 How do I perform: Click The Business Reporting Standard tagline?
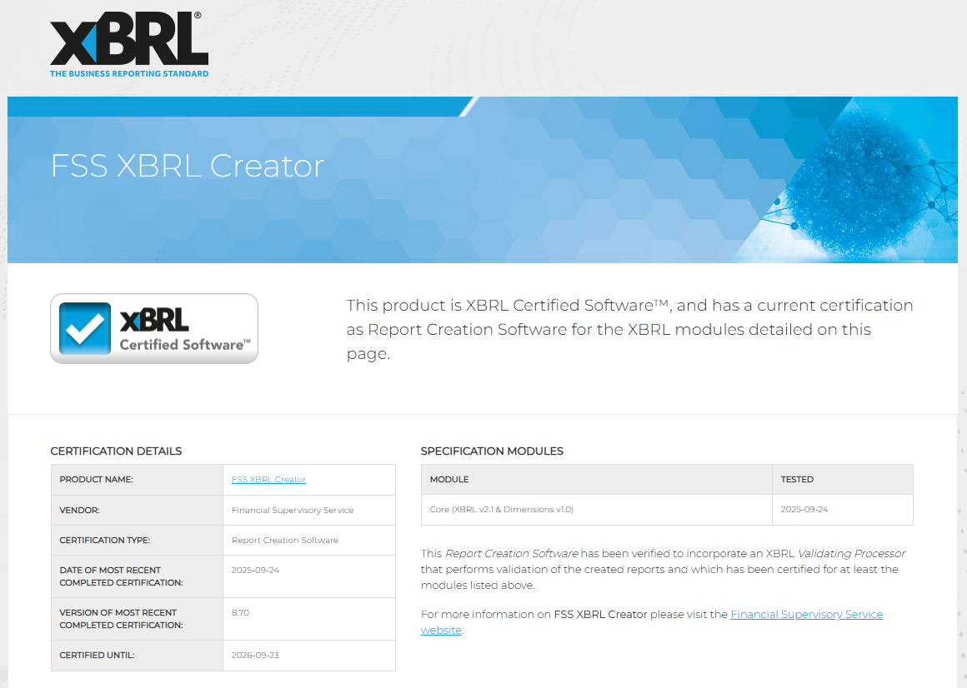(129, 73)
